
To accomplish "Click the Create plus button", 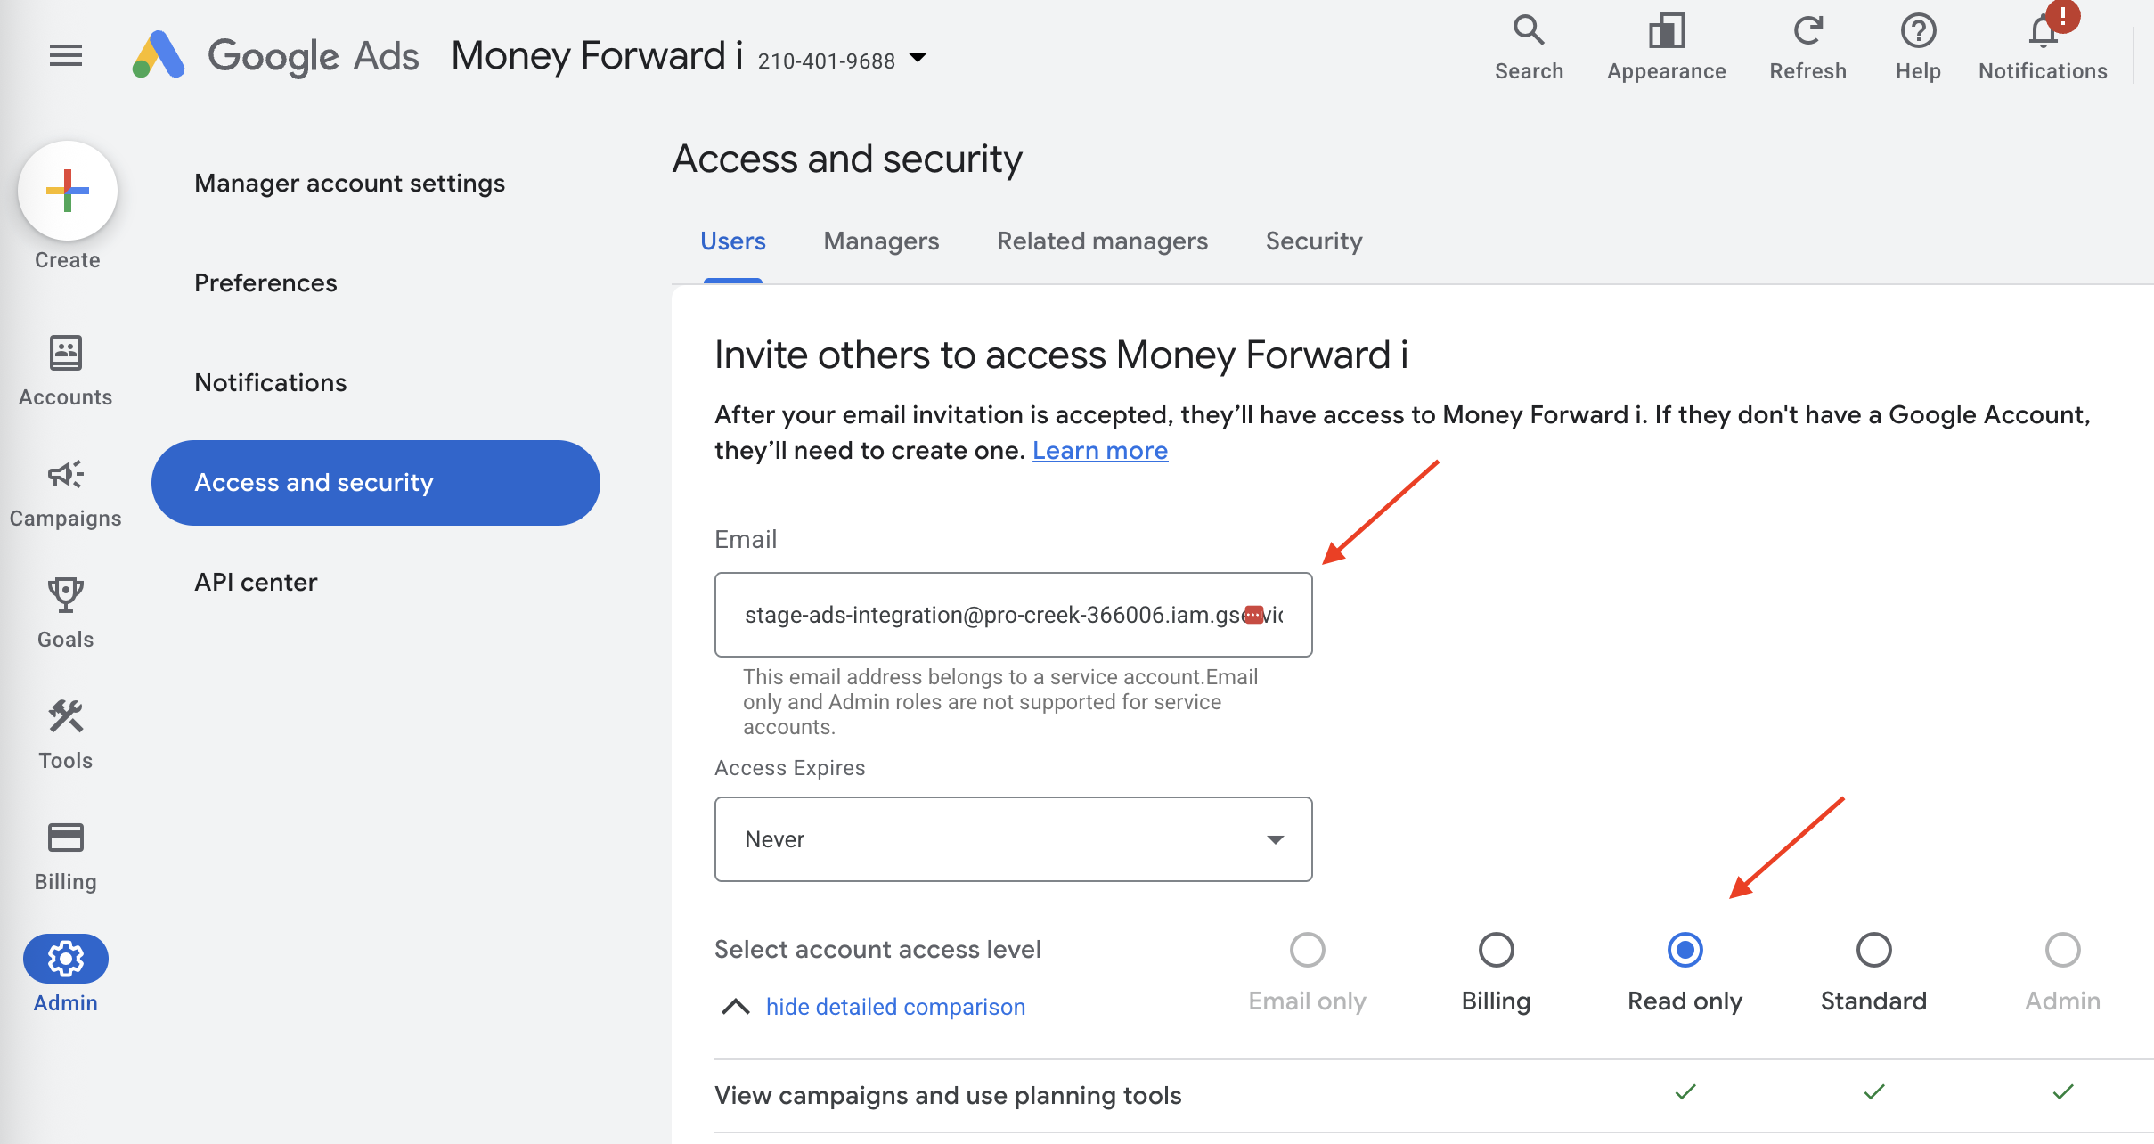I will (68, 191).
